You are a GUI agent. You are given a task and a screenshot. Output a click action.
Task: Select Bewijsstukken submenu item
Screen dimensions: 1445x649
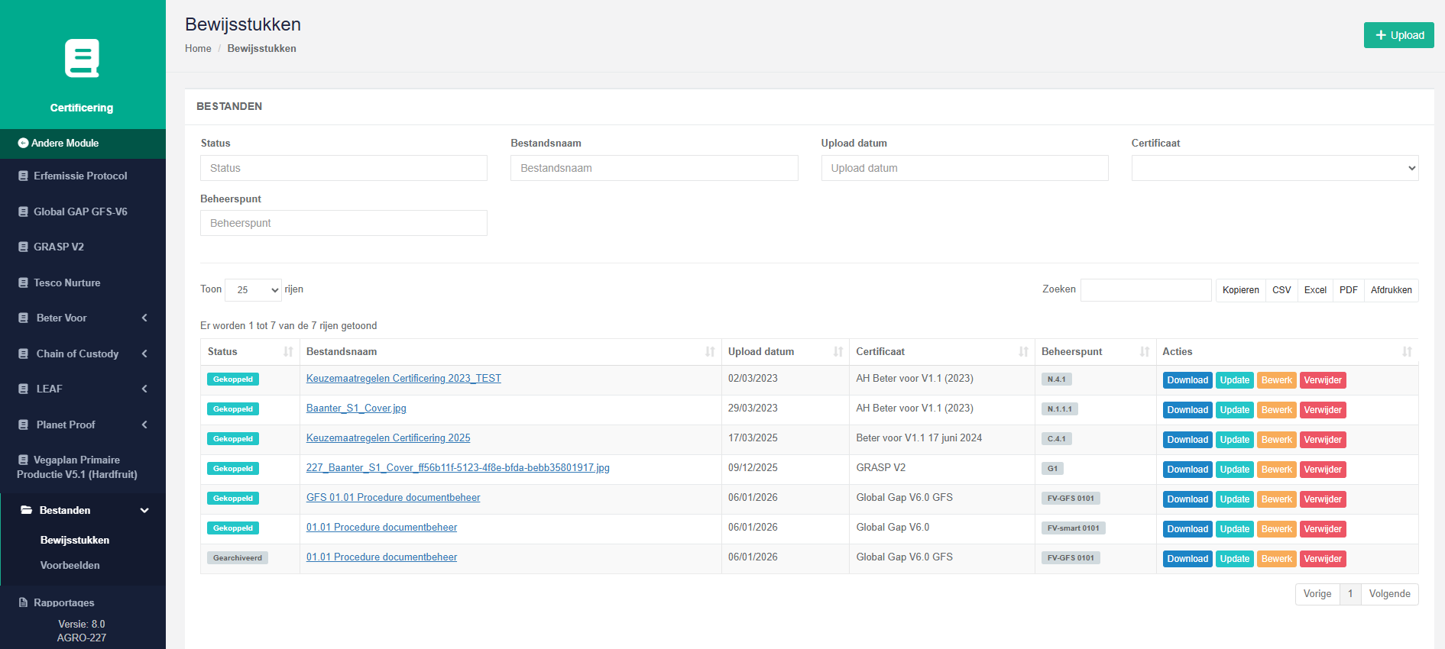tap(75, 540)
